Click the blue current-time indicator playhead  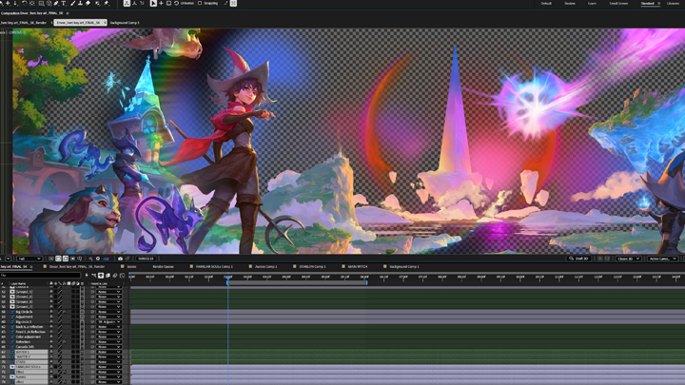227,278
